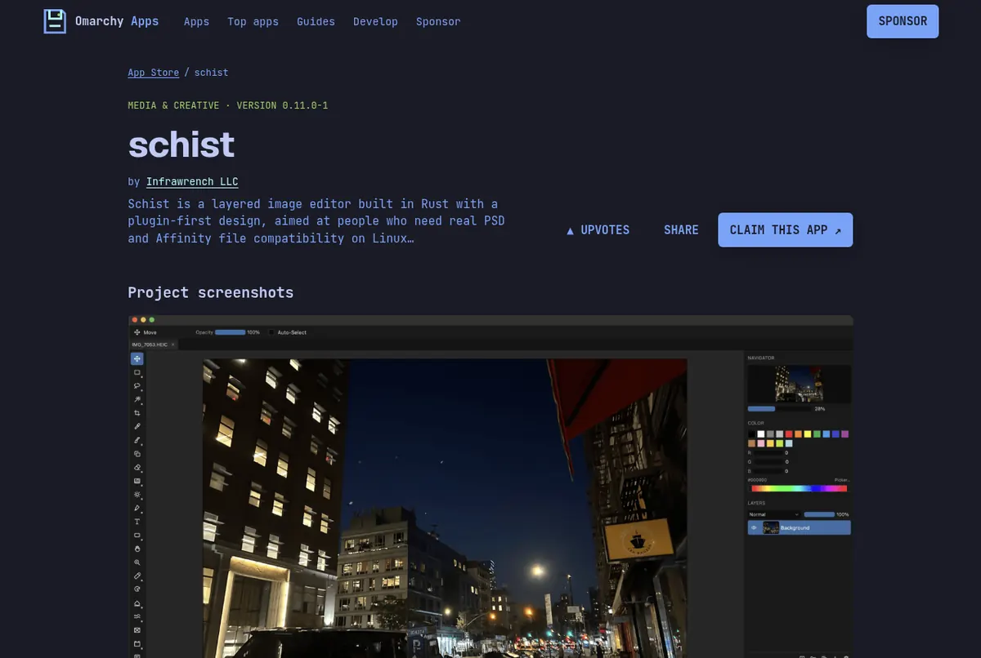Adjust the Navigator zoom slider at 28%

[x=779, y=409]
